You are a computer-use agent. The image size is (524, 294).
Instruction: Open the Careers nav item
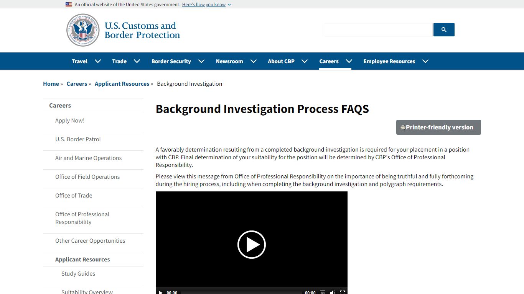coord(329,61)
